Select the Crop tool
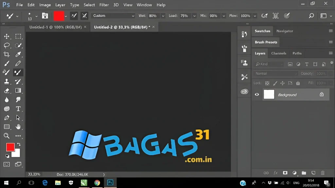 7,55
